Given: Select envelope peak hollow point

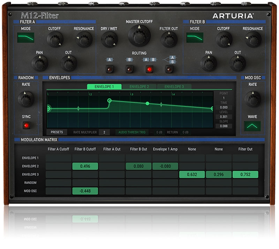Looking at the screenshot, I should (110, 100).
